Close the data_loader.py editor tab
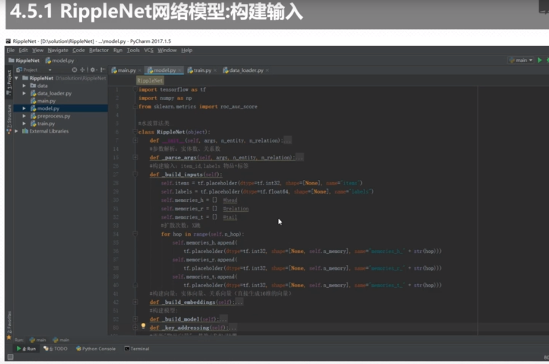This screenshot has width=549, height=364. pyautogui.click(x=267, y=70)
